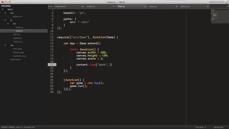Open engine.js from the sidebar
The image size is (229, 129).
point(17,38)
